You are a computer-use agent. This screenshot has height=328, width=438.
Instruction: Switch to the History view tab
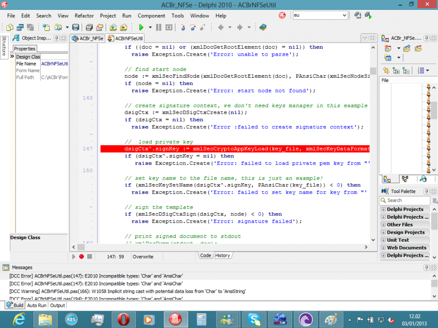coord(222,255)
